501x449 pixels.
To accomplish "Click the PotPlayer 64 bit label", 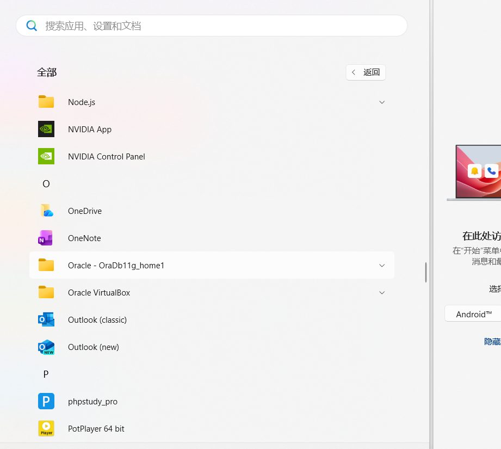I will [96, 428].
